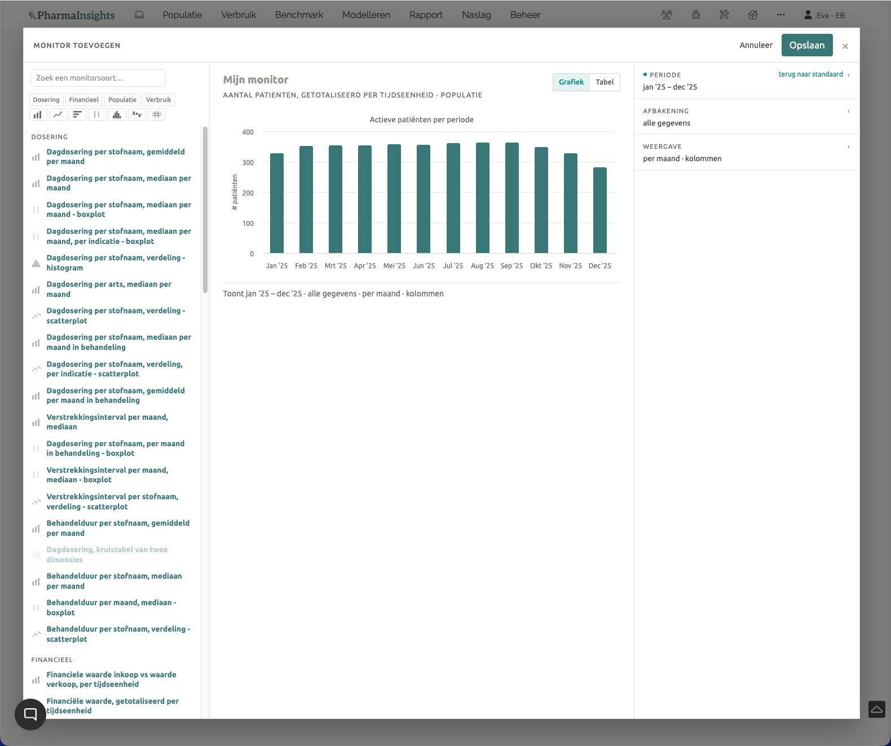Expand the Periode settings section

pyautogui.click(x=747, y=81)
